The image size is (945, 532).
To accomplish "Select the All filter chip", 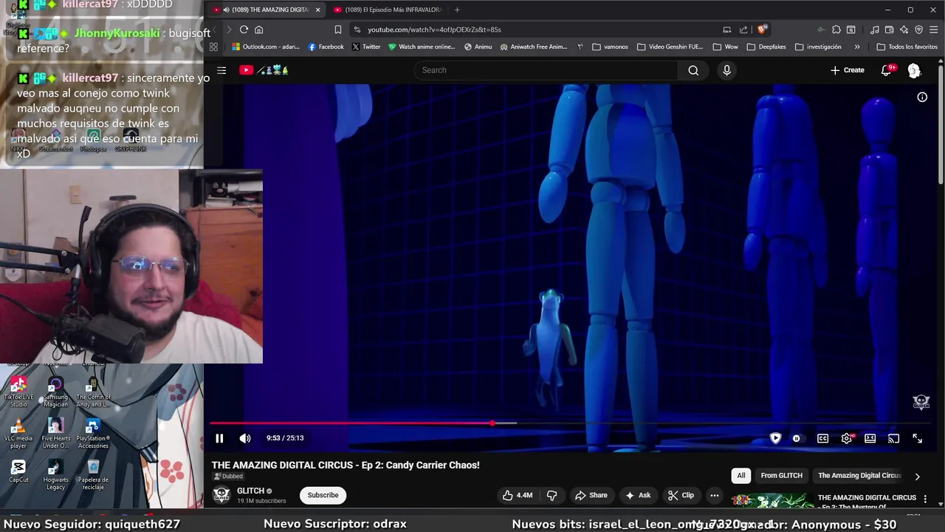I will click(x=741, y=476).
